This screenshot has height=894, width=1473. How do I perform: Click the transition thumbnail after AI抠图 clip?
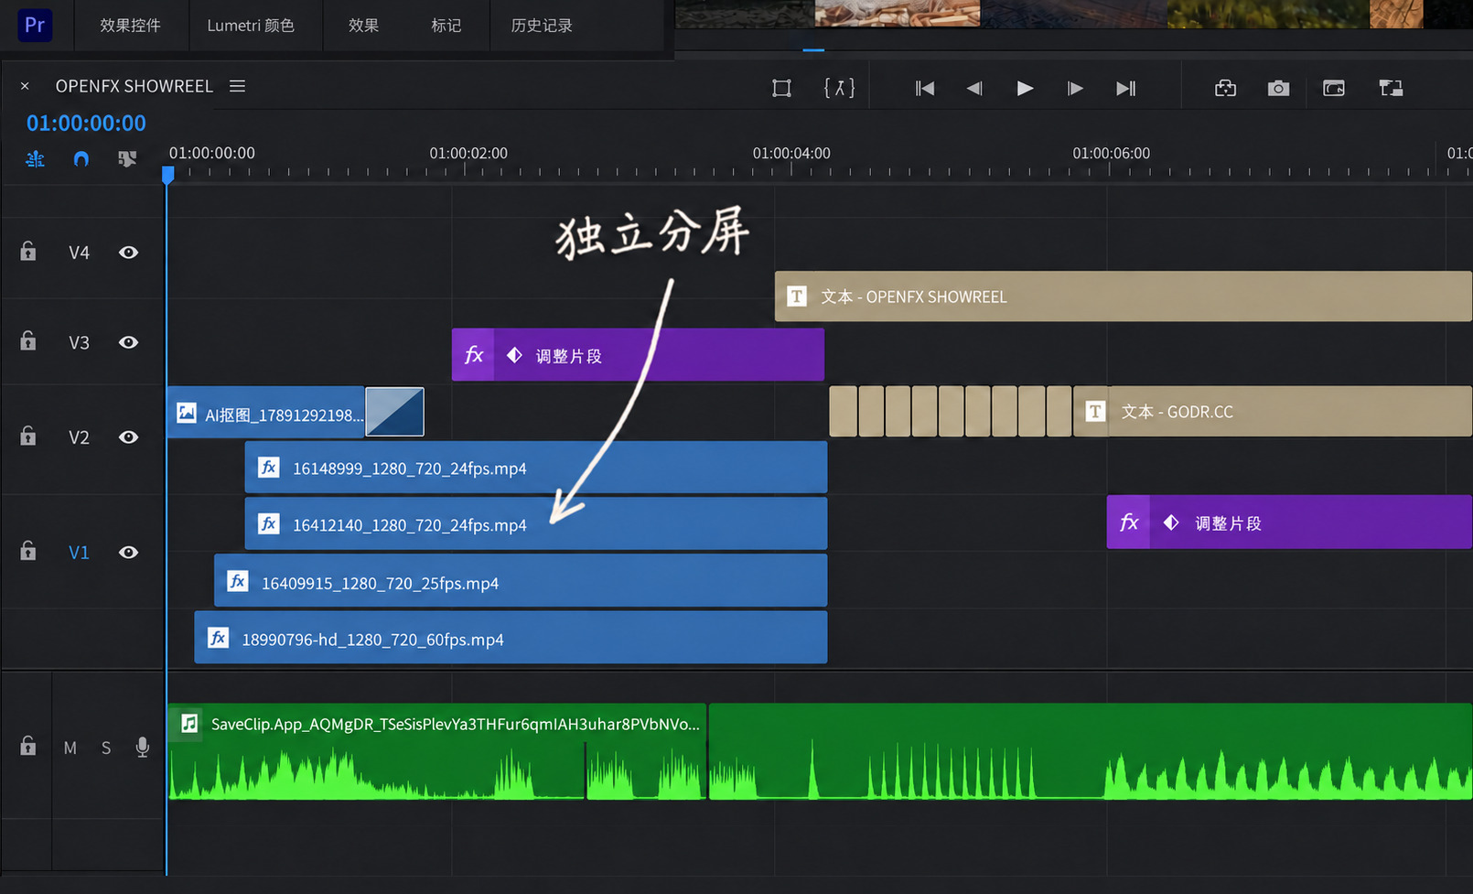(394, 412)
